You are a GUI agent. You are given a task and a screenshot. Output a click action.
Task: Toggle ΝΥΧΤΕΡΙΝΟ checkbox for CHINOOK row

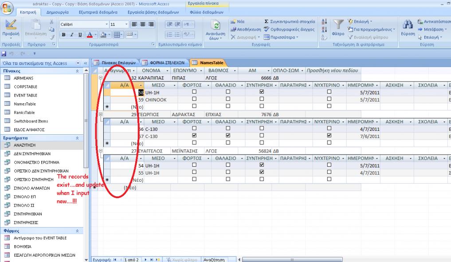pos(329,100)
